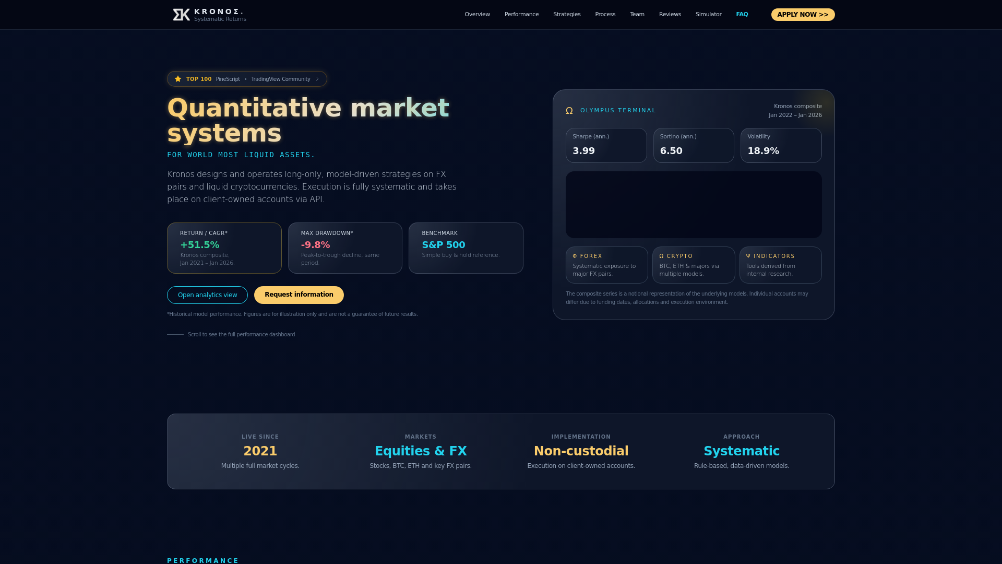Open the Simulator nav item

[708, 15]
